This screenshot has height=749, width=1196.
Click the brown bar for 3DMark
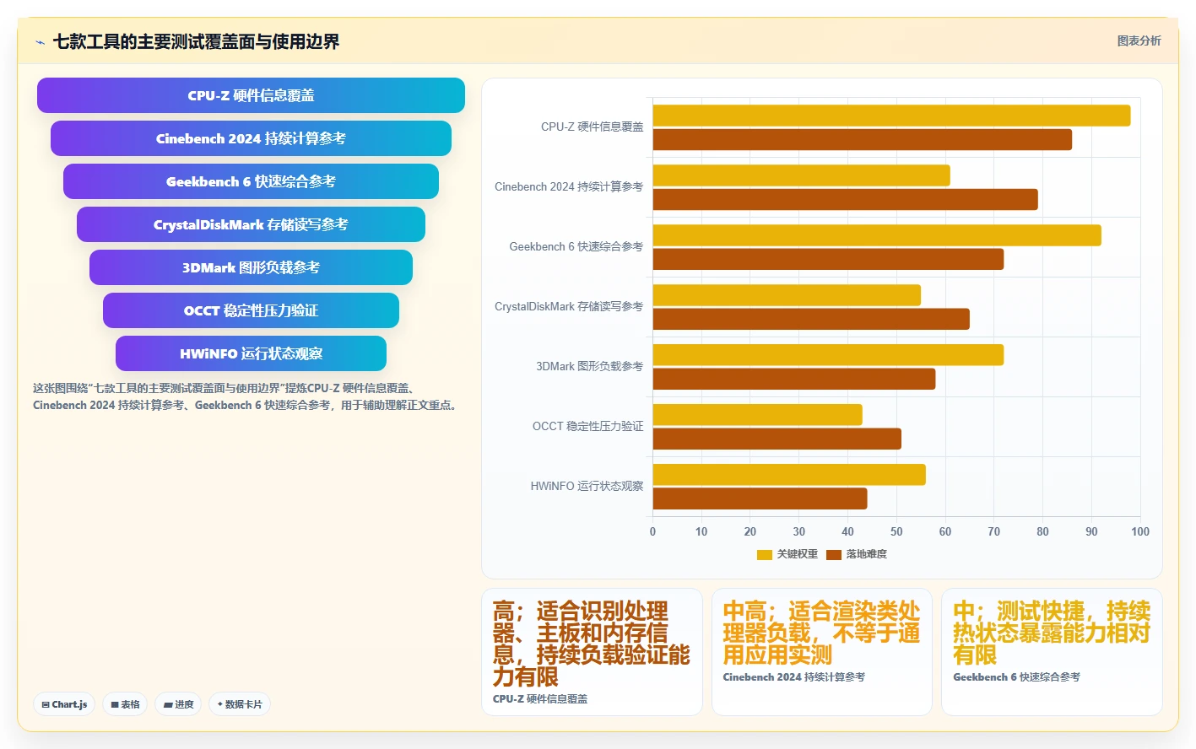794,380
